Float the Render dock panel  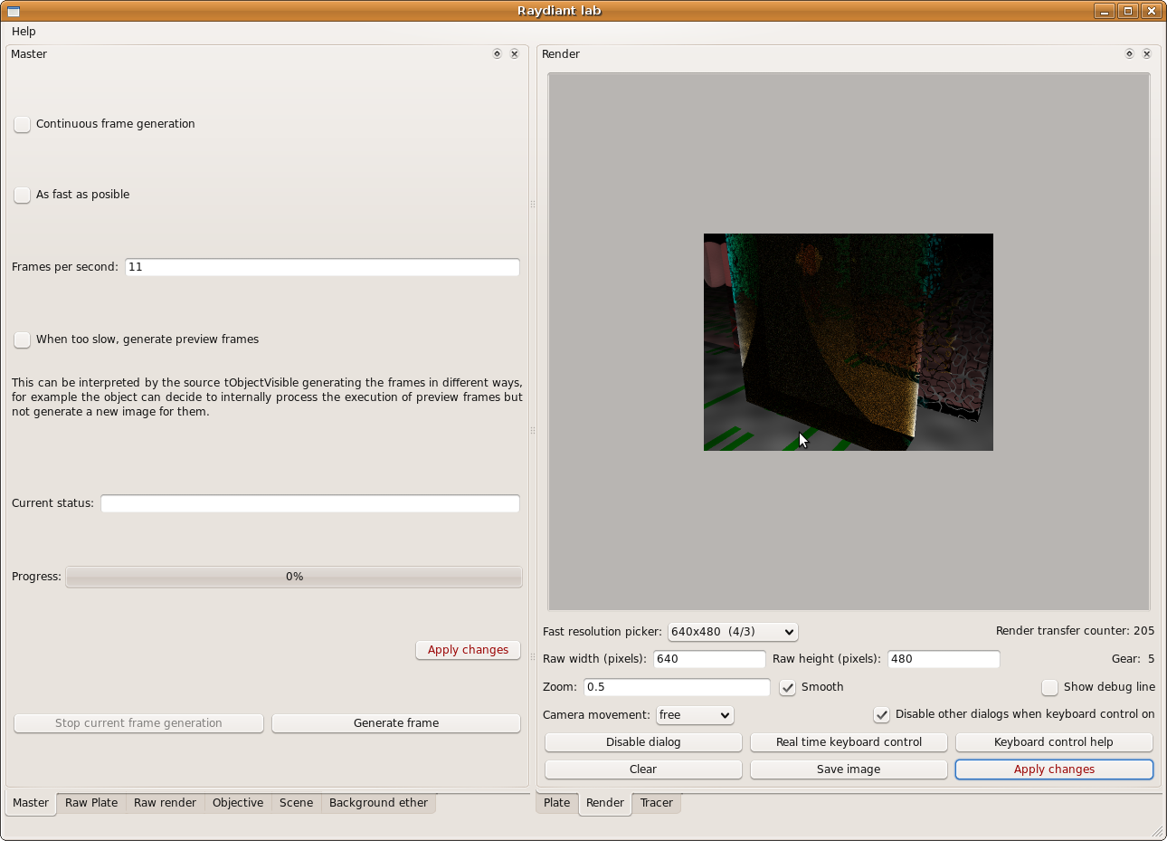1129,54
